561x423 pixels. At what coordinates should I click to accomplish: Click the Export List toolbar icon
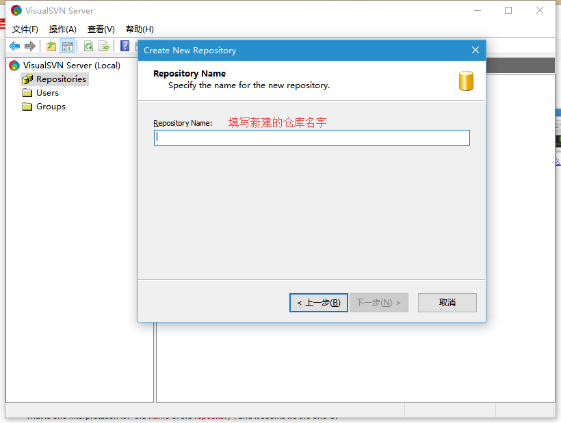click(104, 46)
